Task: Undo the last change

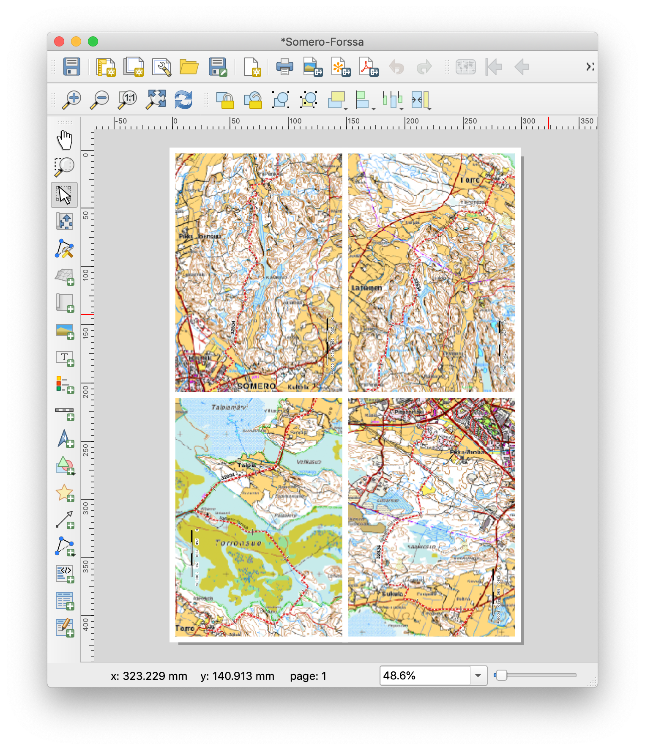Action: 396,67
